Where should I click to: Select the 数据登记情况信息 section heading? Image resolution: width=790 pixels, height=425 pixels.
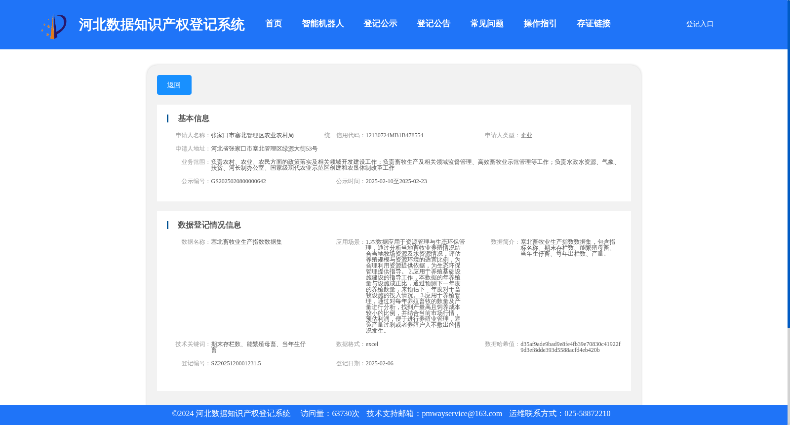[x=209, y=225]
